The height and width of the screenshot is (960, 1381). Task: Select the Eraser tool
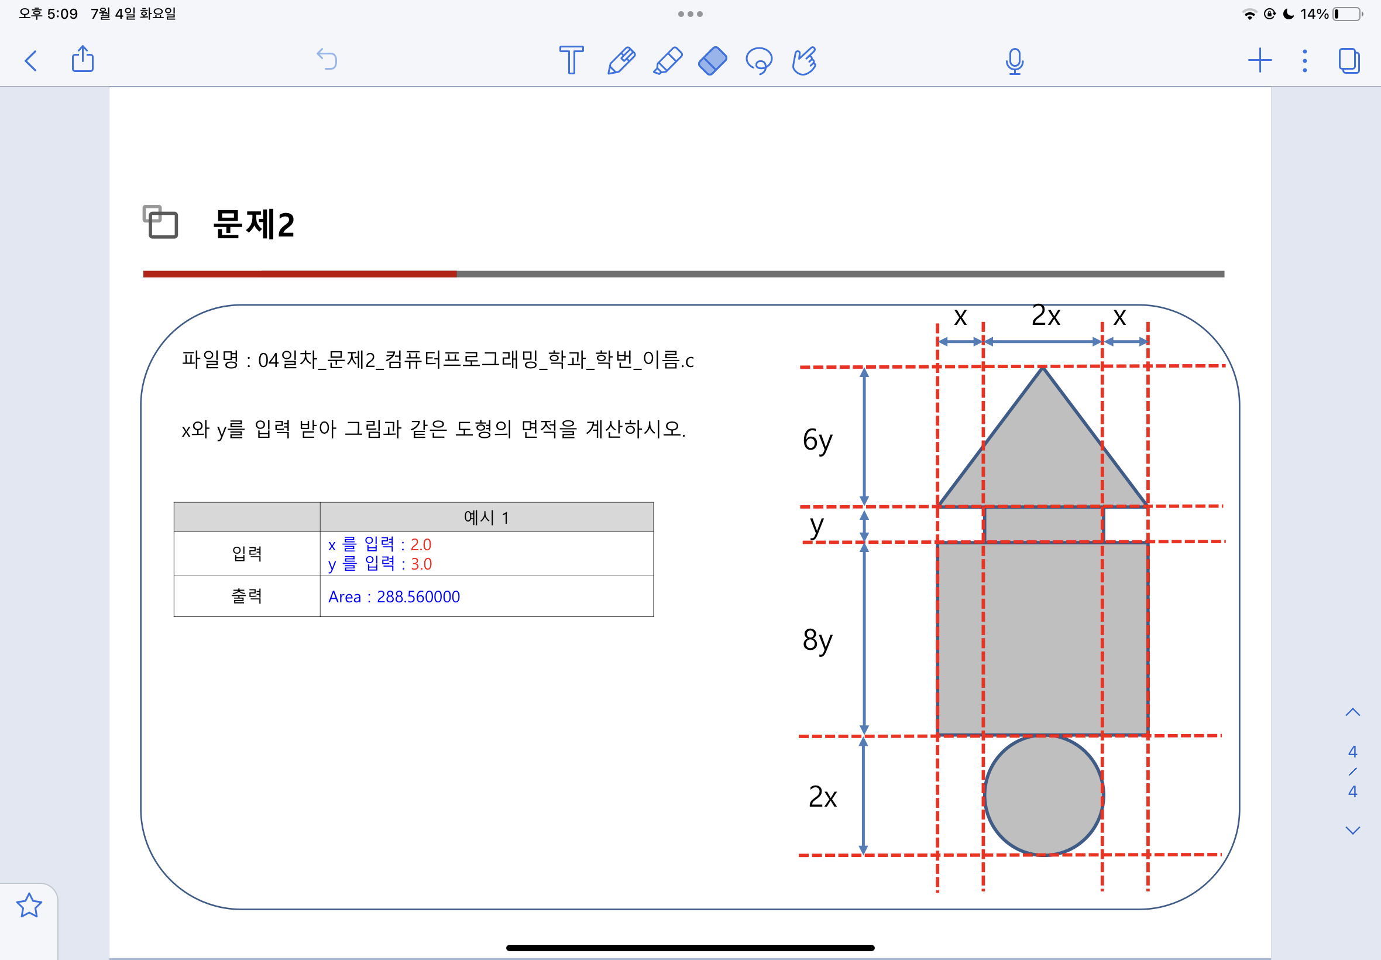(x=713, y=61)
